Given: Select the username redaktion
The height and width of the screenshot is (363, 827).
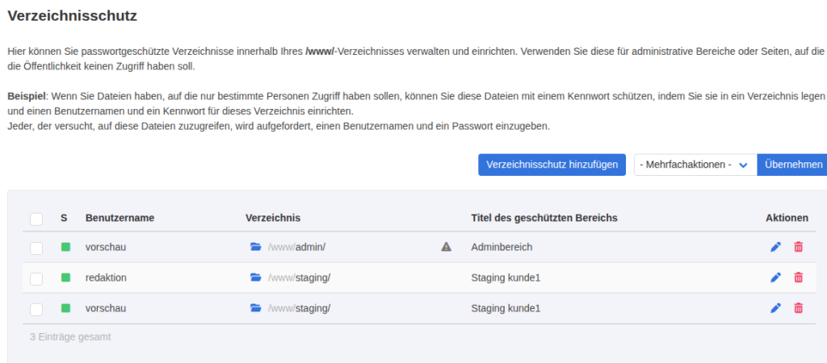Looking at the screenshot, I should (x=106, y=277).
